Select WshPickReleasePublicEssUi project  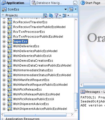tap(33, 99)
